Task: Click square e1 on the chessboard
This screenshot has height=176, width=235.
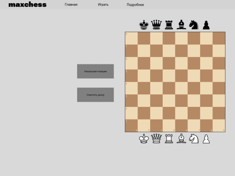Action: (181, 126)
